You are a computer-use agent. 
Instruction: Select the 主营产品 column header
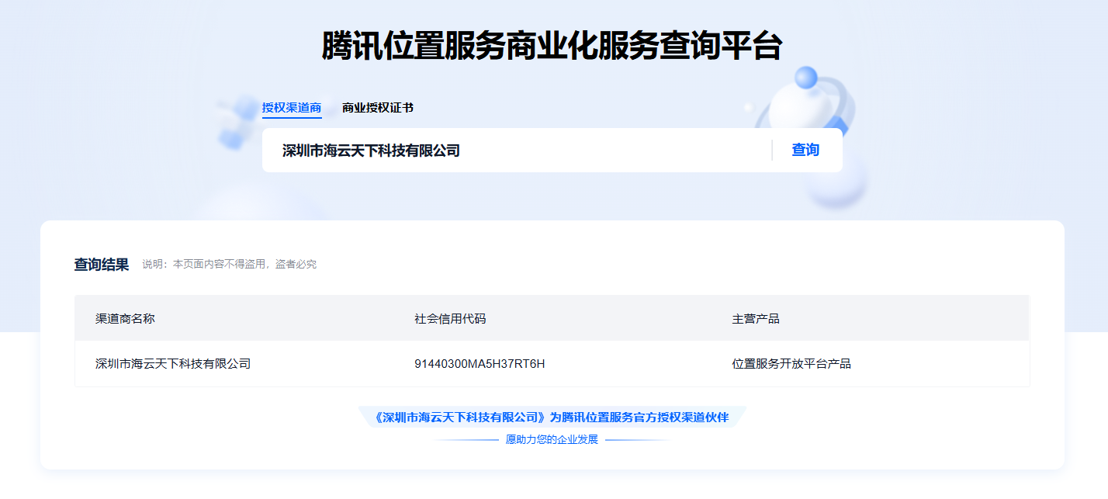[x=756, y=319]
